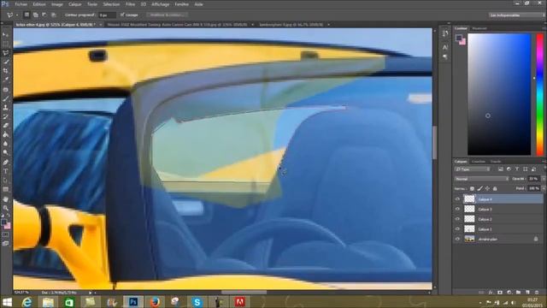Open the tool preset picker arrow
The width and height of the screenshot is (547, 308).
pyautogui.click(x=17, y=15)
